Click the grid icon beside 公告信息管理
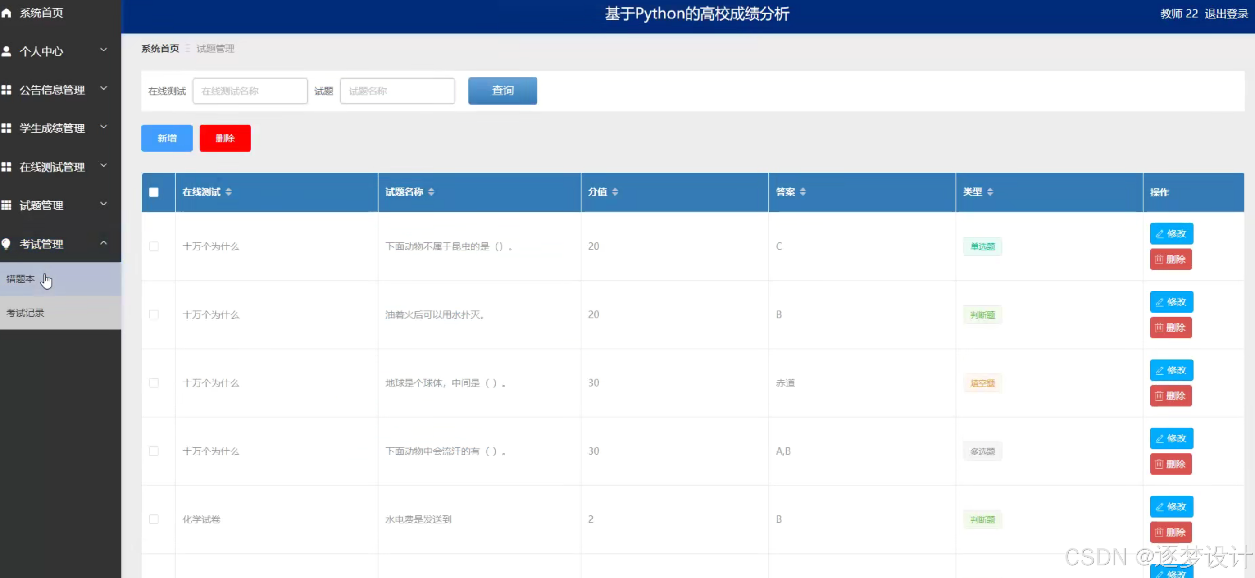 pos(6,90)
